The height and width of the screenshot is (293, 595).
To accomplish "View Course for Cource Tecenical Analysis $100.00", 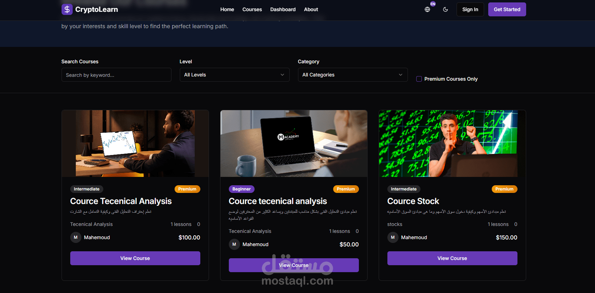I will point(135,258).
